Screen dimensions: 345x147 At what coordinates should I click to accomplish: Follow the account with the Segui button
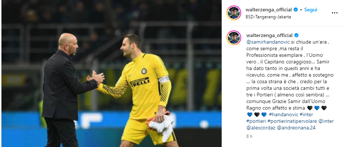311,10
